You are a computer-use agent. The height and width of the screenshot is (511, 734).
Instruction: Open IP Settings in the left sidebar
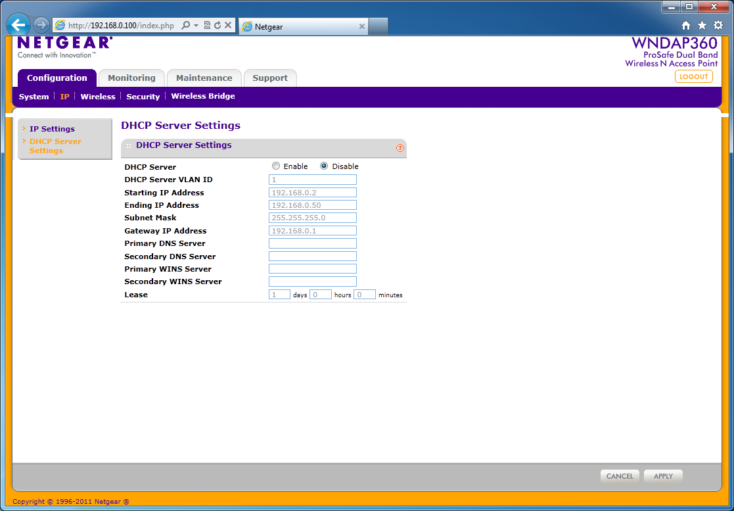click(x=52, y=129)
